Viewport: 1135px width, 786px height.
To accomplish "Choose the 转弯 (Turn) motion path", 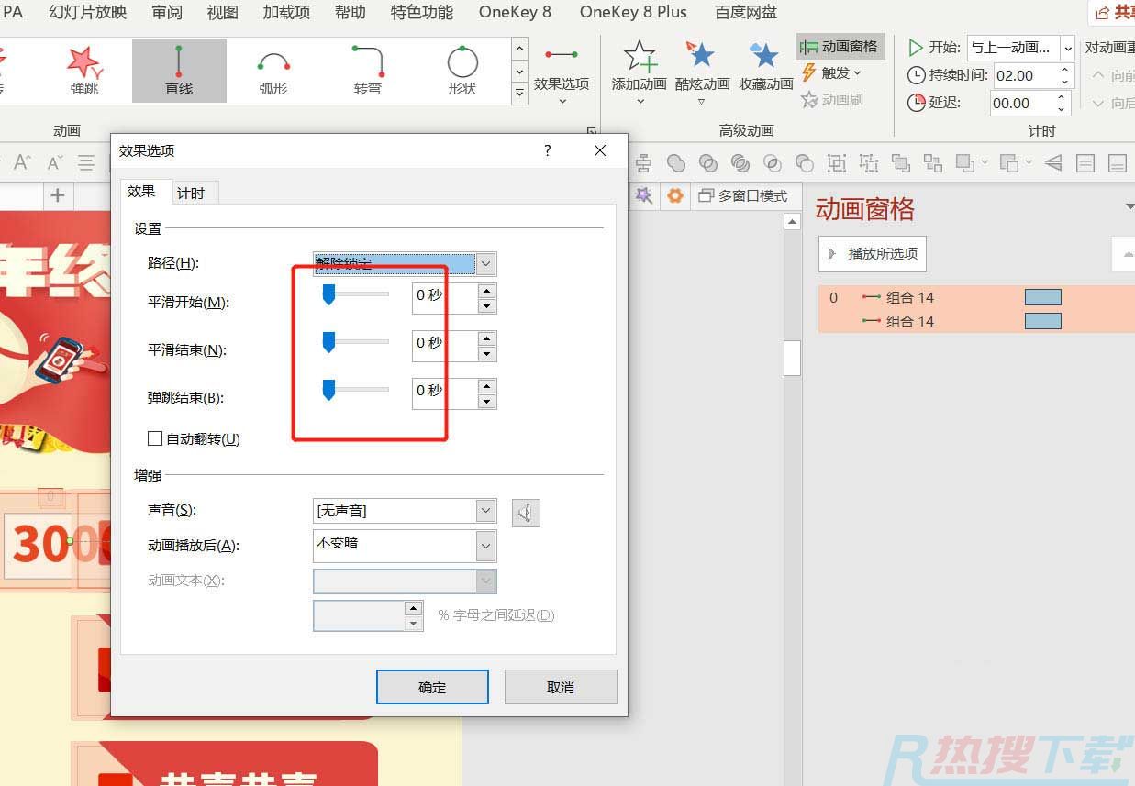I will [x=366, y=71].
